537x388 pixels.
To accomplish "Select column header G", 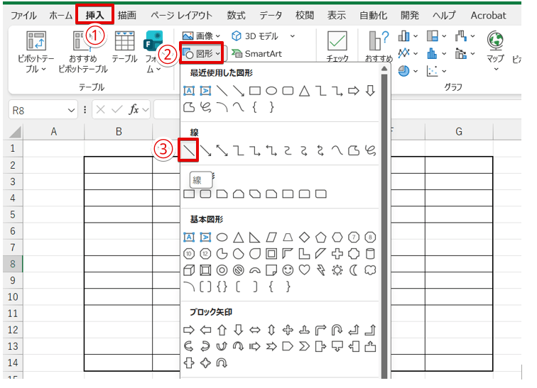I will [459, 132].
